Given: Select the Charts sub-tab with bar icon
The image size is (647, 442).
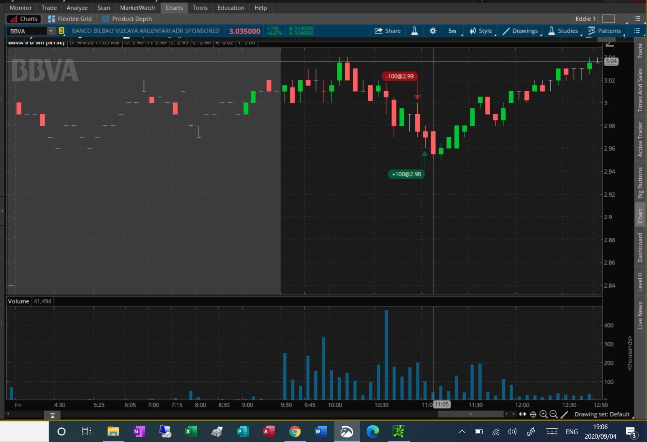Looking at the screenshot, I should [x=24, y=19].
